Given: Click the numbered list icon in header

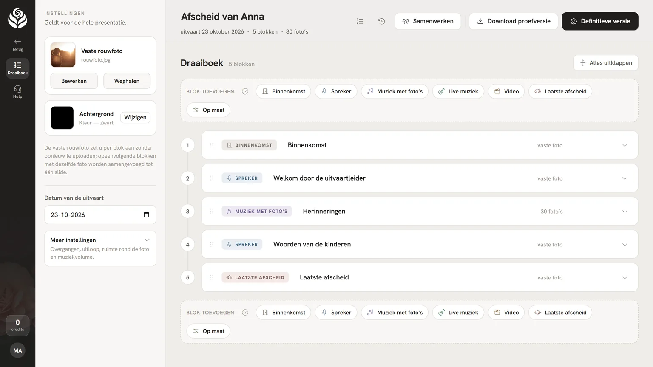Looking at the screenshot, I should pos(360,21).
